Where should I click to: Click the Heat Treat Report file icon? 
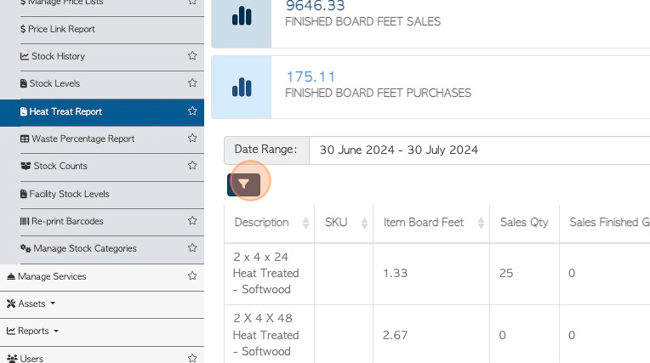pyautogui.click(x=24, y=111)
